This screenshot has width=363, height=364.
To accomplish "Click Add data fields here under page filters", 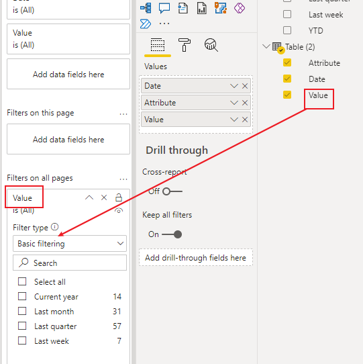I will click(68, 139).
